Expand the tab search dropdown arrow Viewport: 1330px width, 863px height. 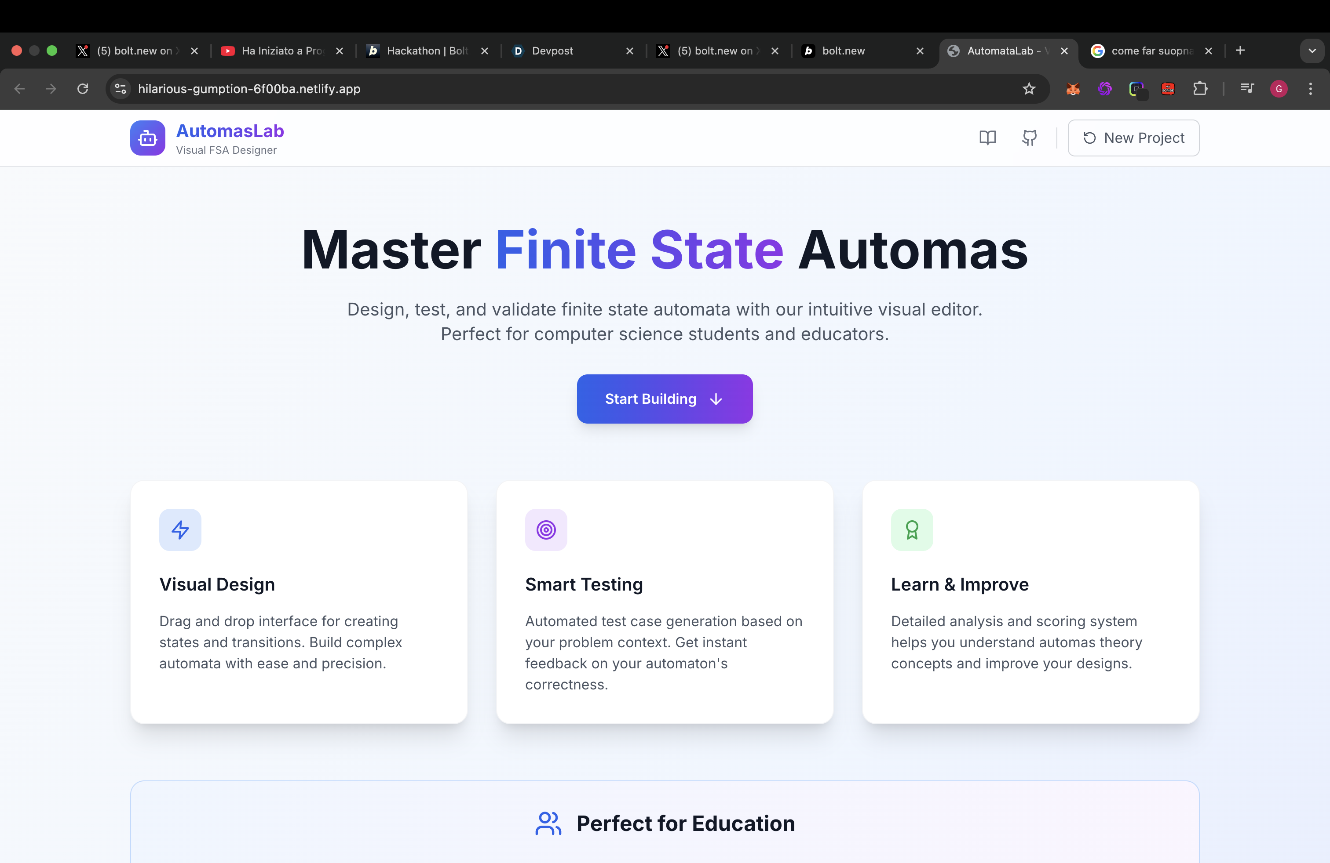[1312, 51]
